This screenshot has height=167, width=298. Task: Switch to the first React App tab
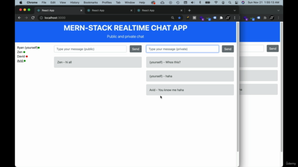60,10
